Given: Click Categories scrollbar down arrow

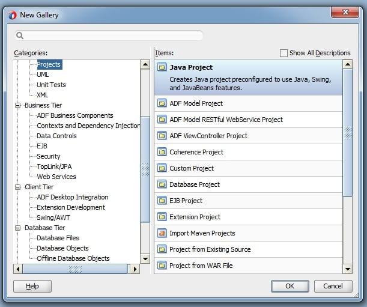Looking at the screenshot, I should tap(145, 259).
